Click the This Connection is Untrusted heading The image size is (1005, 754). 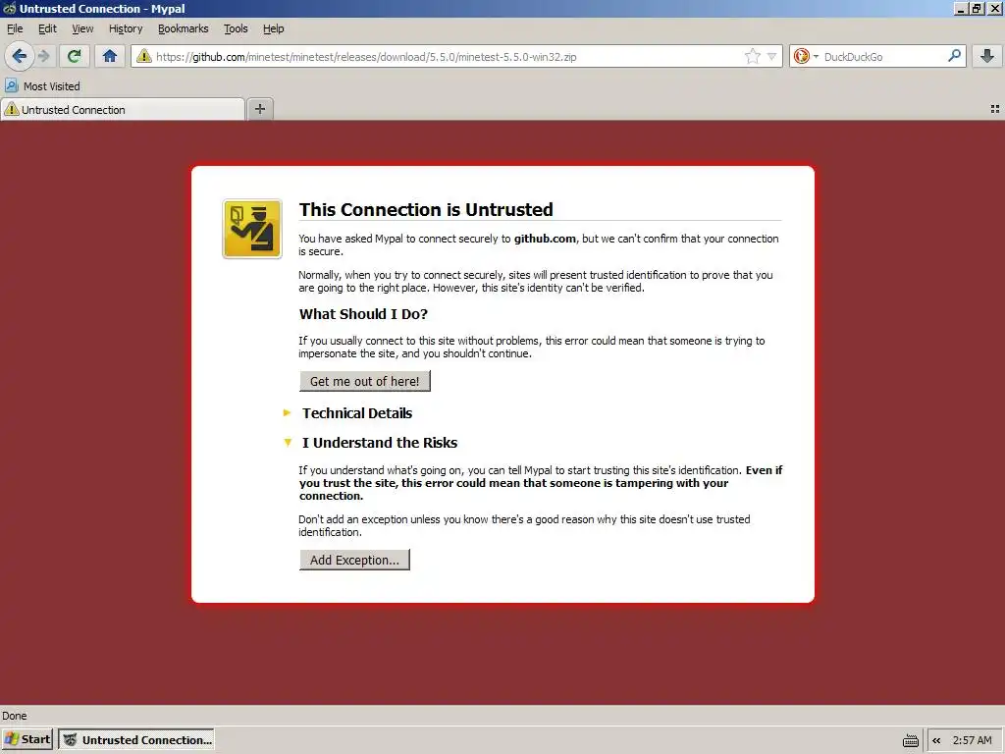point(426,210)
